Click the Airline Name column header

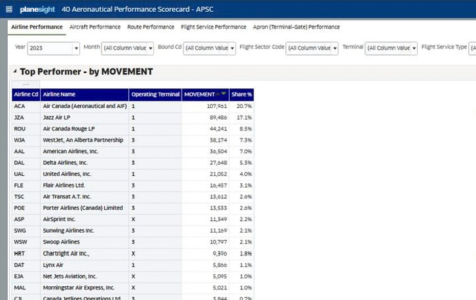84,95
